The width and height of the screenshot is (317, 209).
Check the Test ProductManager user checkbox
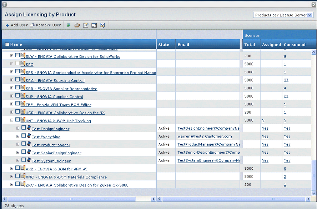(x=24, y=144)
